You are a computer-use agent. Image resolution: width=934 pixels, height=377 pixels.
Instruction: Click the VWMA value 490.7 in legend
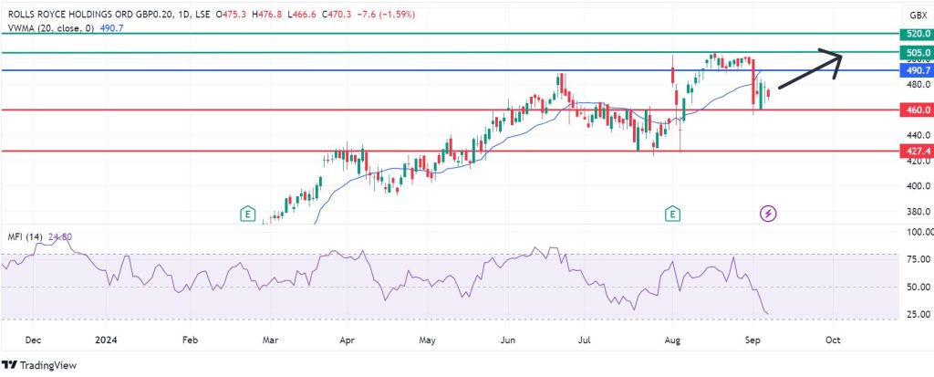click(112, 27)
